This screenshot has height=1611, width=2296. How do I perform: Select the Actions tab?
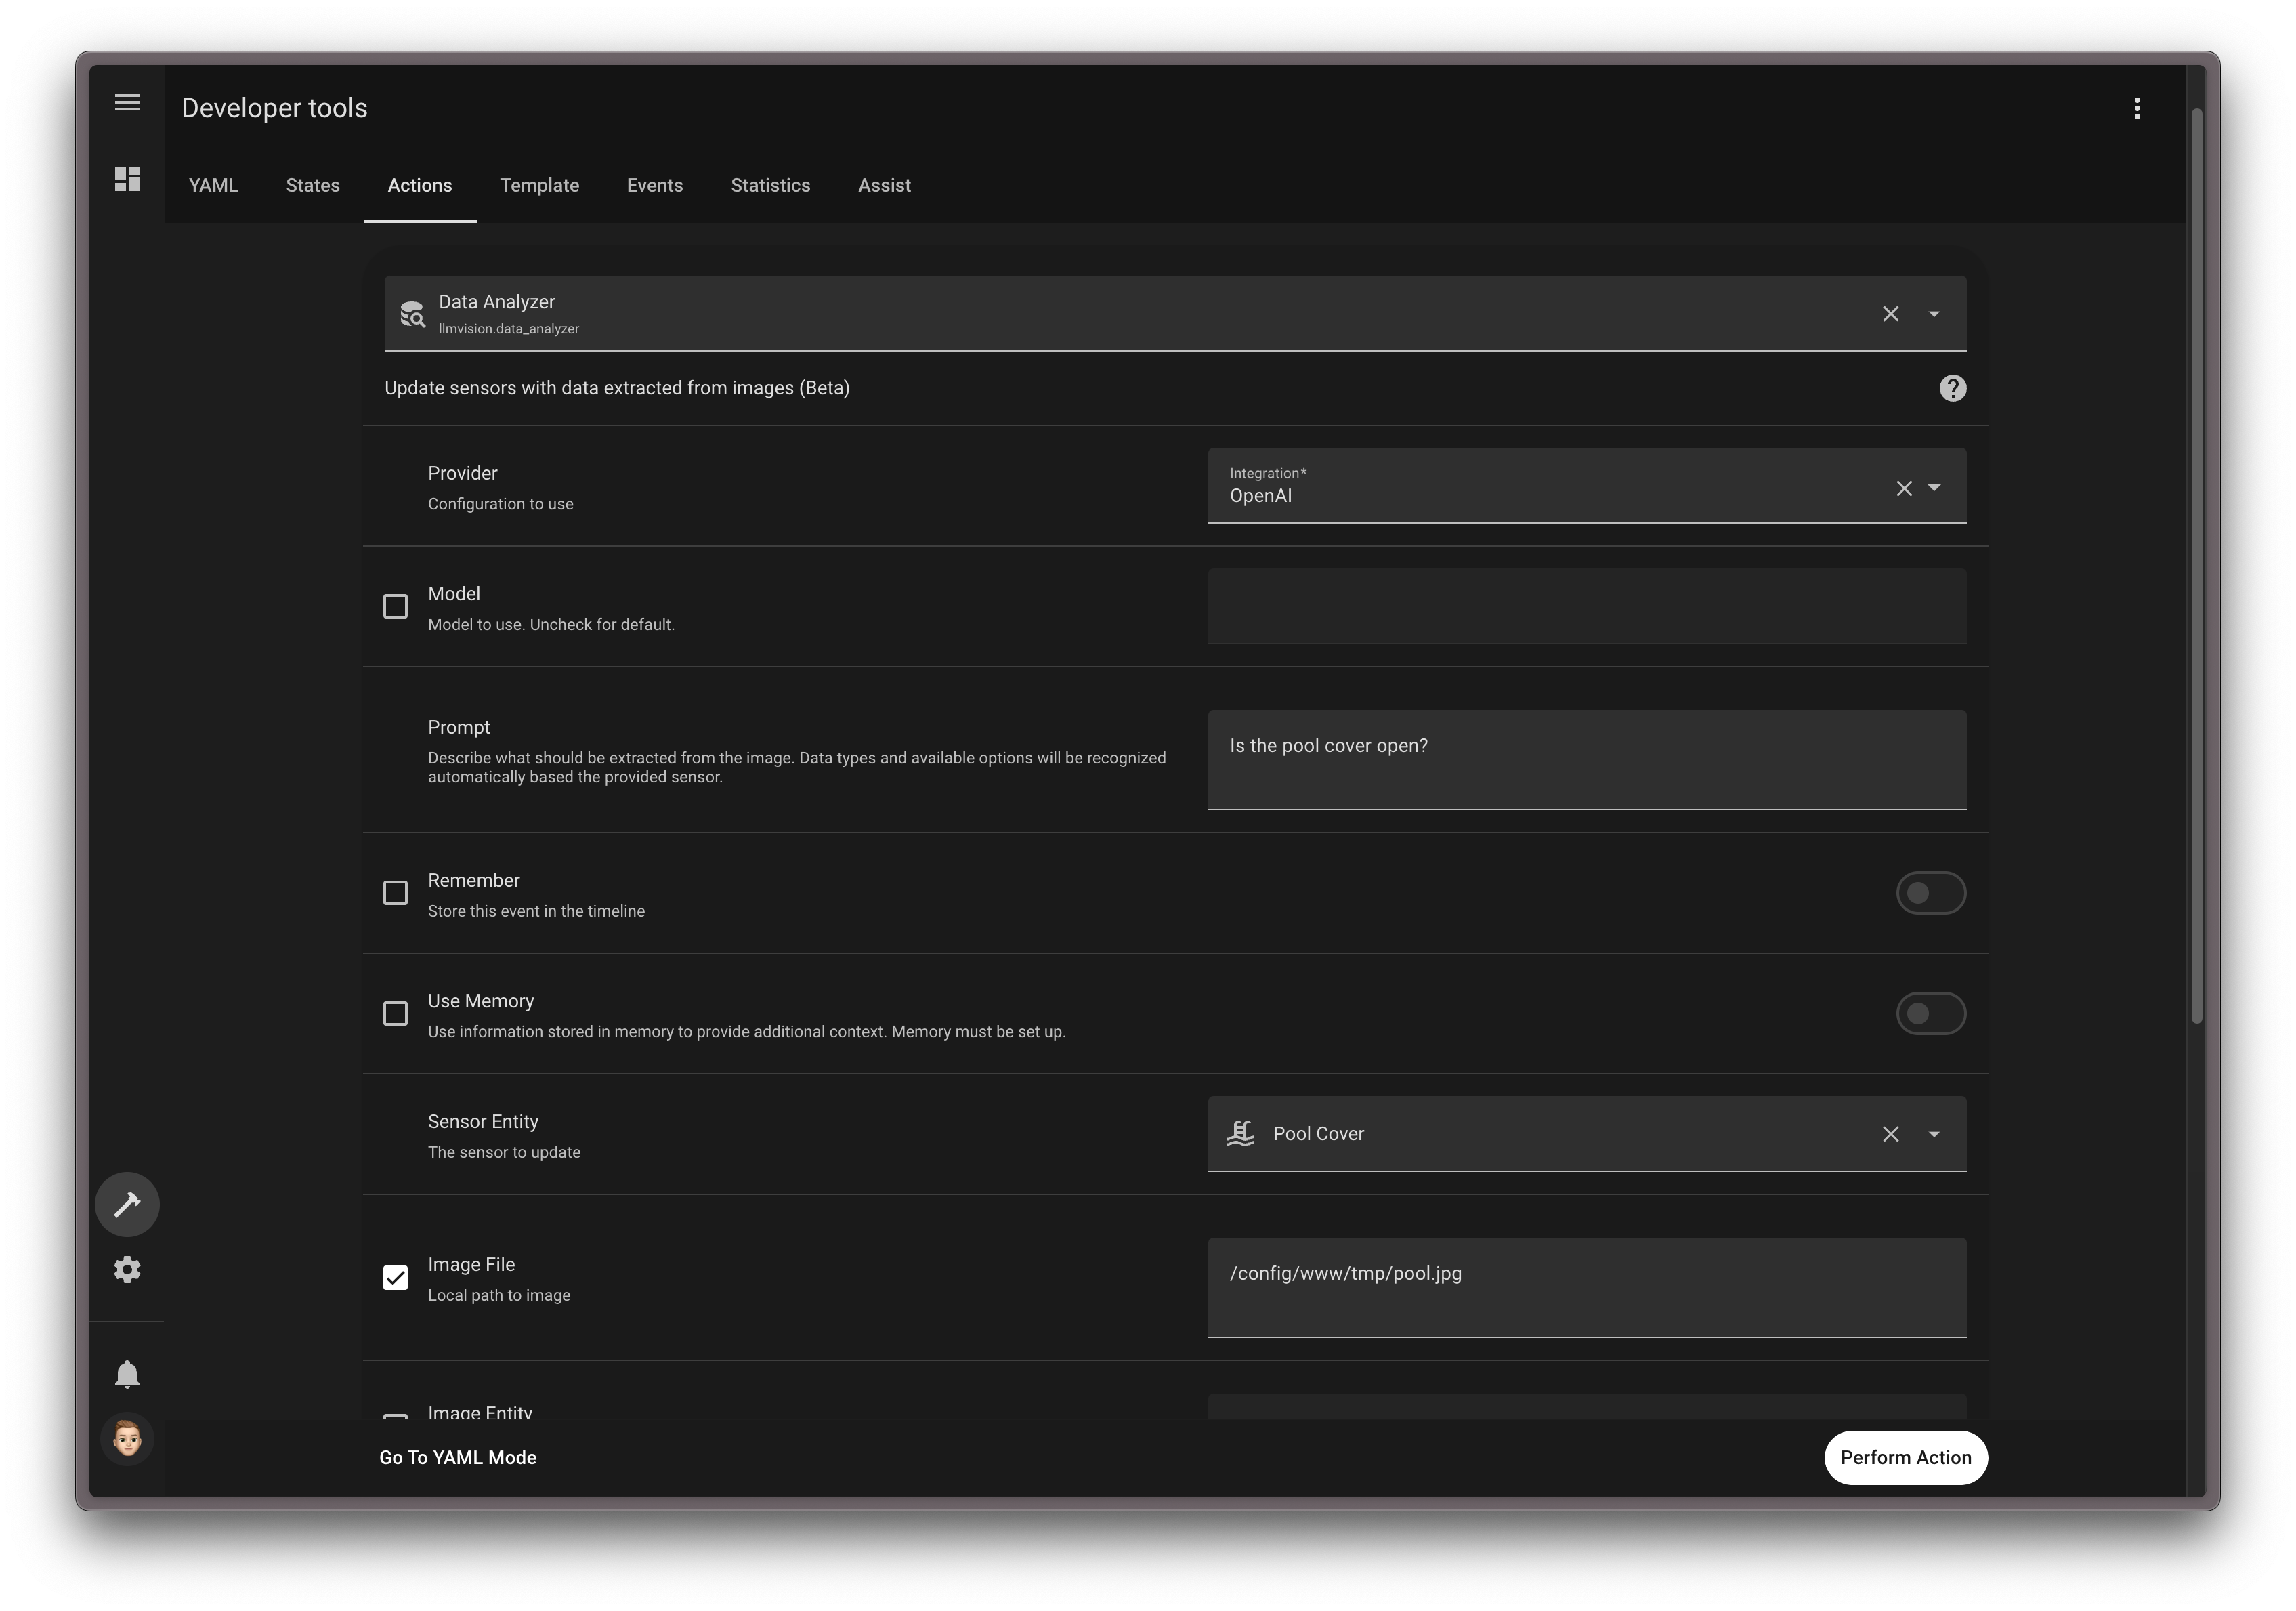[x=420, y=186]
